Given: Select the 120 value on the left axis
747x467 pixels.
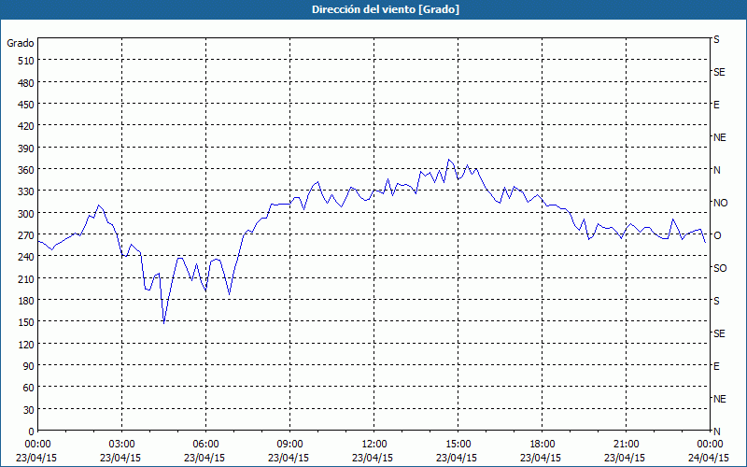Looking at the screenshot, I should pos(26,344).
